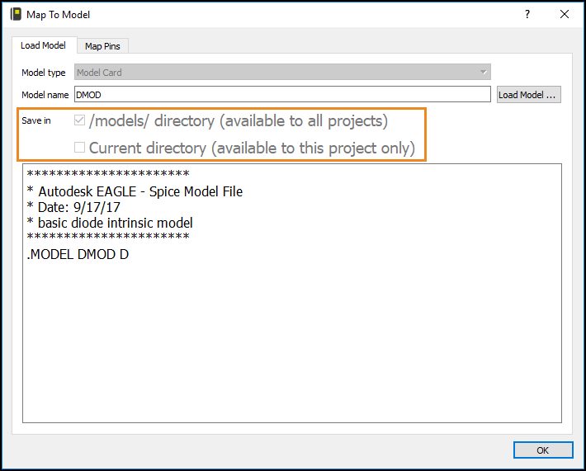Click the Model name label

tap(45, 95)
